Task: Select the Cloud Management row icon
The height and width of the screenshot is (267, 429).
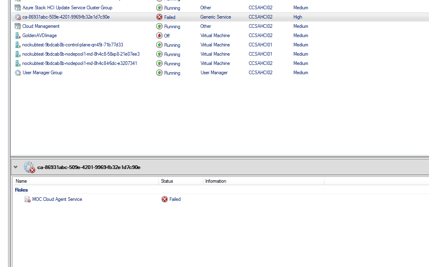Action: point(18,26)
